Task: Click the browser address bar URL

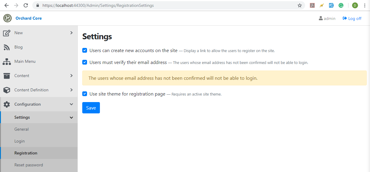Action: pos(98,5)
